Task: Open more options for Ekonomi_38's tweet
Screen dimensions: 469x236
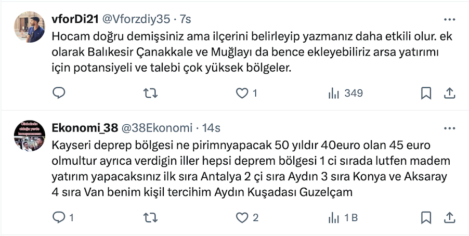Action: (449, 128)
